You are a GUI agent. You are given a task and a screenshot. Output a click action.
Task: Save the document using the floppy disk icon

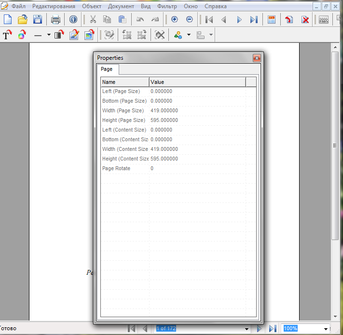coord(37,20)
